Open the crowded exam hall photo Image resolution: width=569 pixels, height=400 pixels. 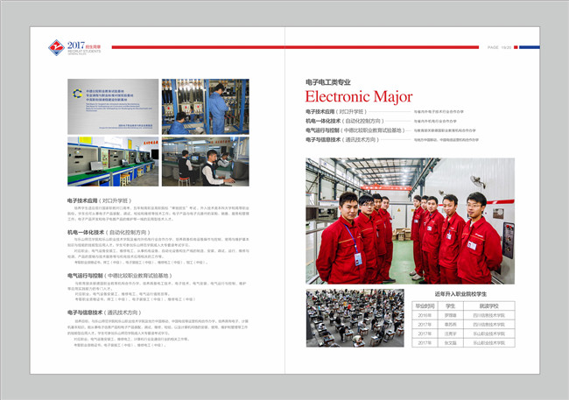355,317
